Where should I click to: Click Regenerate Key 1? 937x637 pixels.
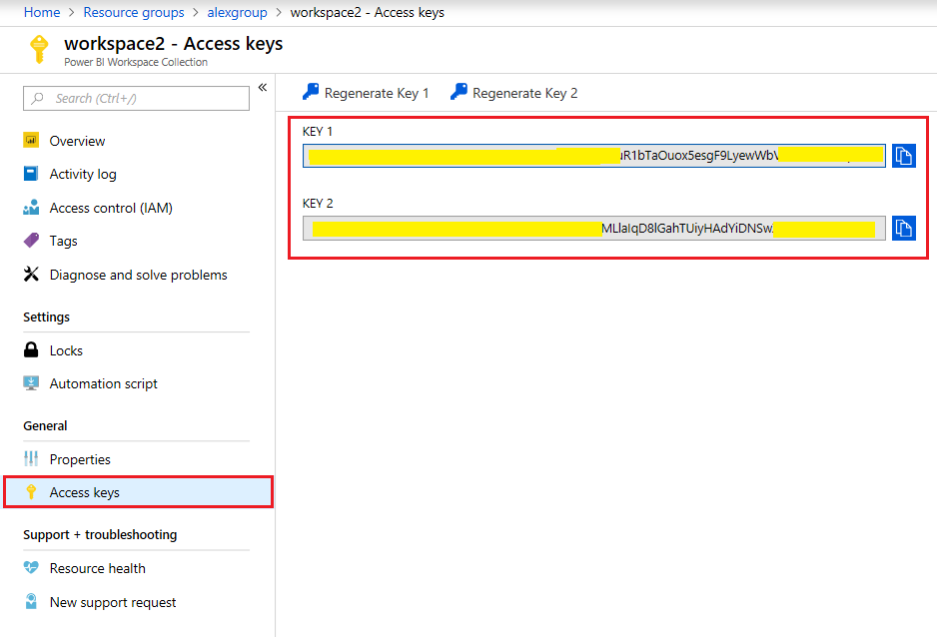366,92
